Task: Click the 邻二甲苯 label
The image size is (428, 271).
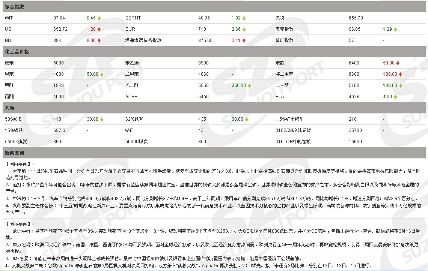Action: coord(284,74)
